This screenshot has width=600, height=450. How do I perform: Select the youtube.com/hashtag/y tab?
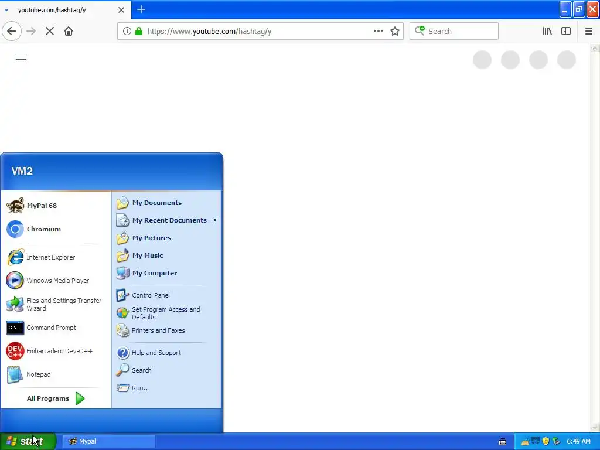click(x=65, y=10)
